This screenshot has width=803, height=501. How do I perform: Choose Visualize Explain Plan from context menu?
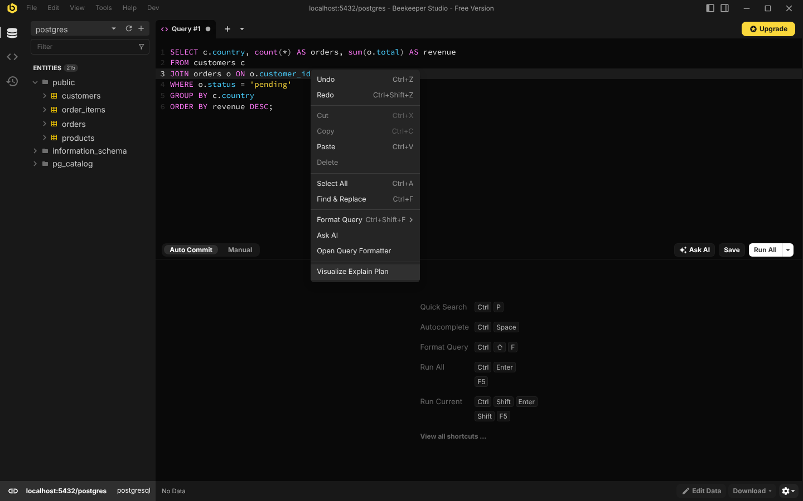tap(365, 272)
